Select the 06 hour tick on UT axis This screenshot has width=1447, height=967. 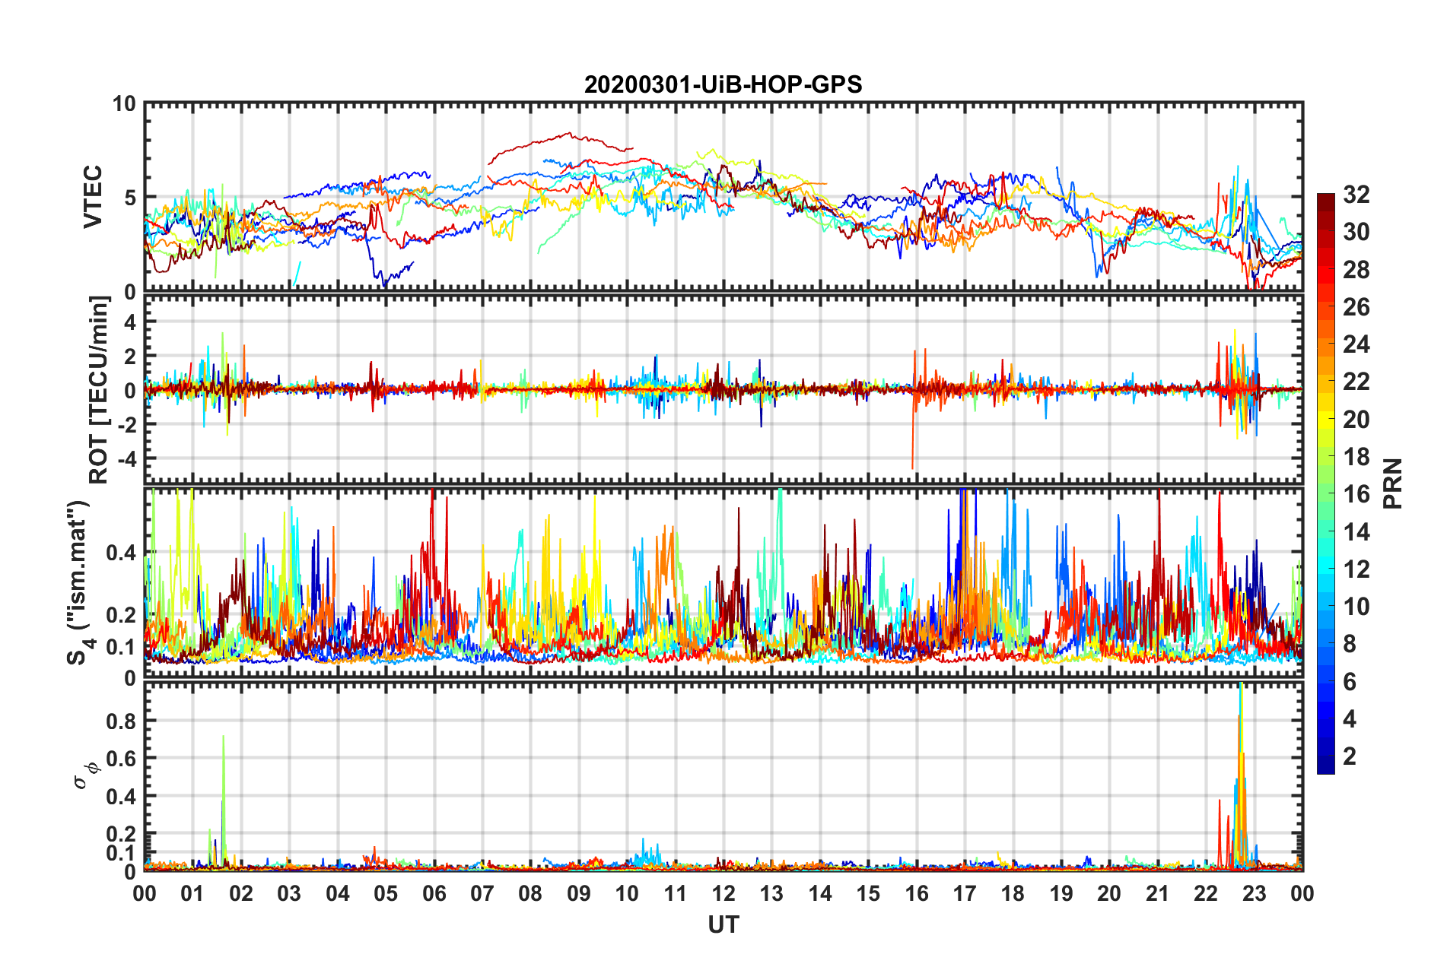(x=434, y=893)
